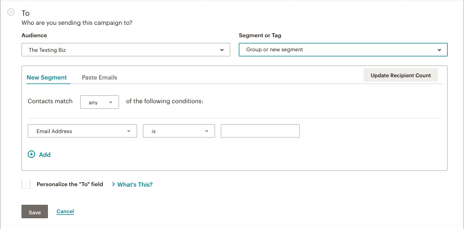Click the plus circle icon next to Add
The height and width of the screenshot is (229, 464).
pyautogui.click(x=32, y=154)
